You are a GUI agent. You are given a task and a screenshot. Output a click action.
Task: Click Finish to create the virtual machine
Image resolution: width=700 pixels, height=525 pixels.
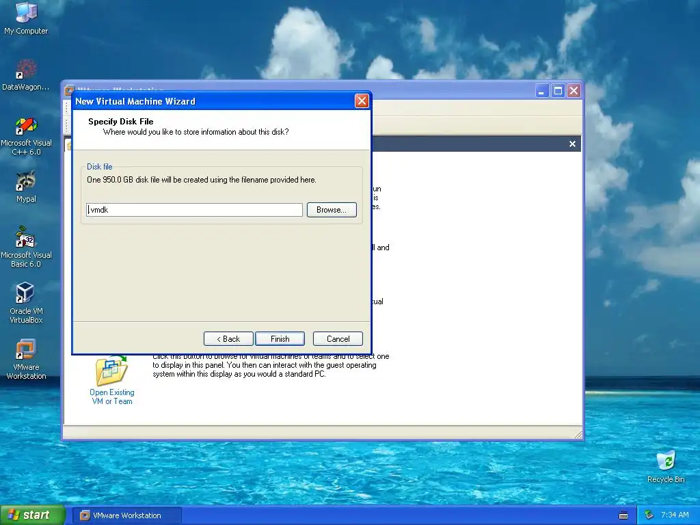coord(280,339)
